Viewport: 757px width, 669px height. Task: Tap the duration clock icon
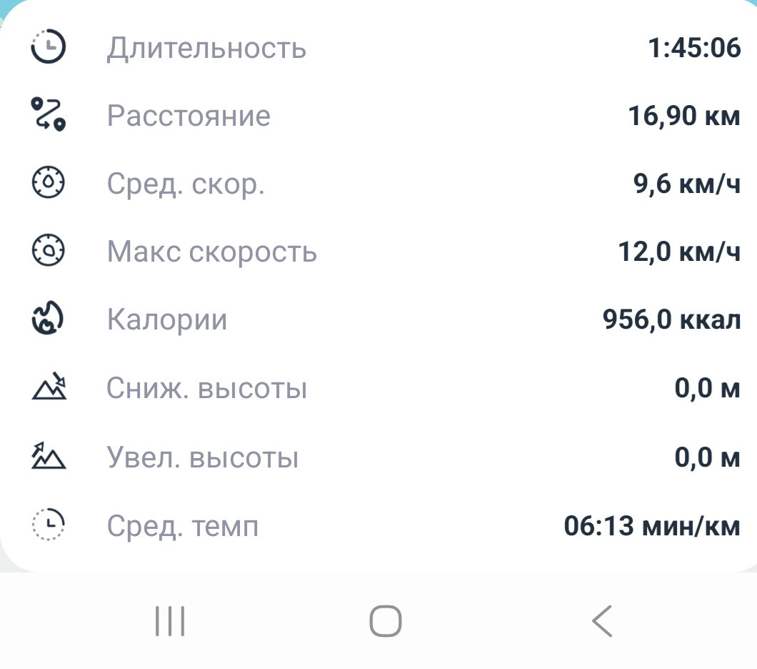(x=49, y=47)
